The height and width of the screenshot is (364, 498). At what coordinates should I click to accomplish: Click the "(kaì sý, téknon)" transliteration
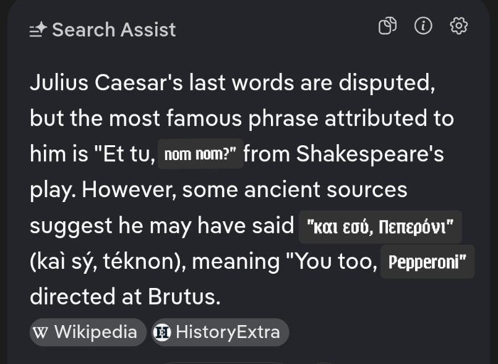[x=108, y=262]
